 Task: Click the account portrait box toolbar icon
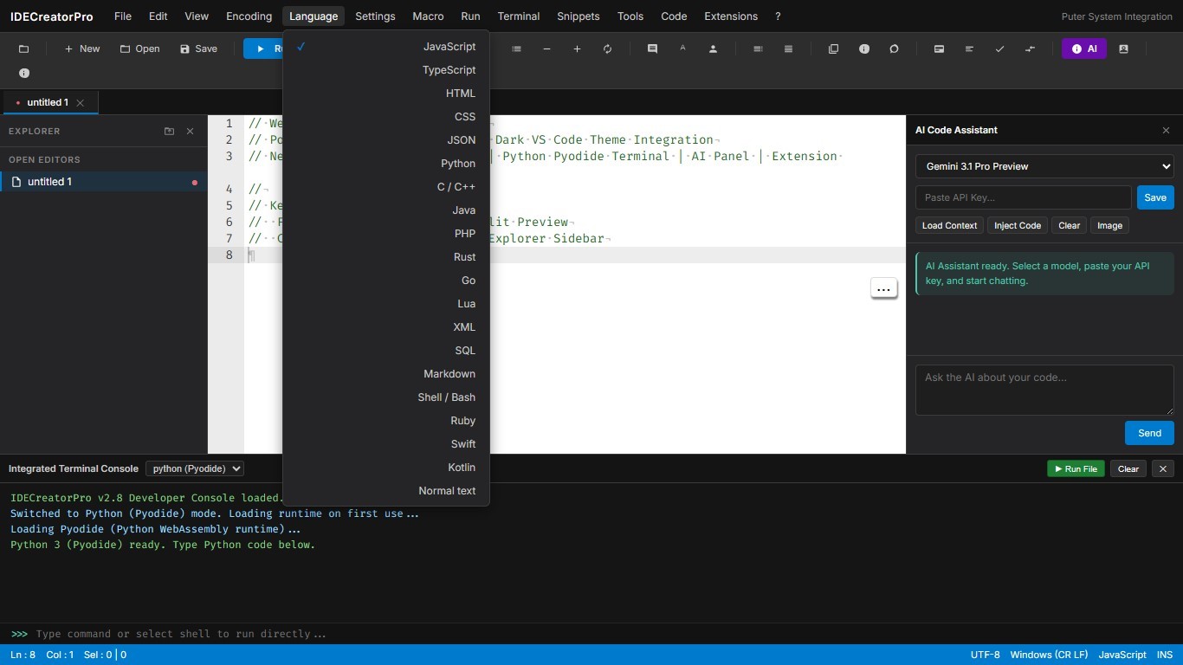(1123, 49)
